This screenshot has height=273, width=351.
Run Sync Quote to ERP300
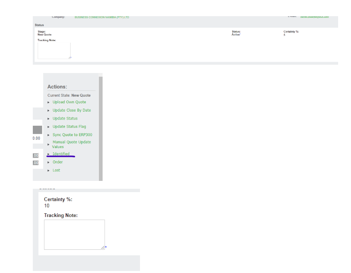[71, 135]
